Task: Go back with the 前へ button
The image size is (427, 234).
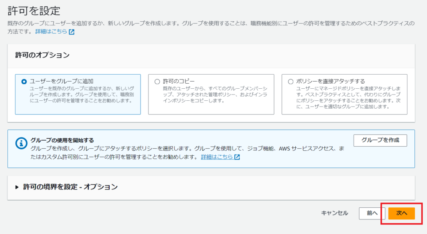Action: pos(372,213)
